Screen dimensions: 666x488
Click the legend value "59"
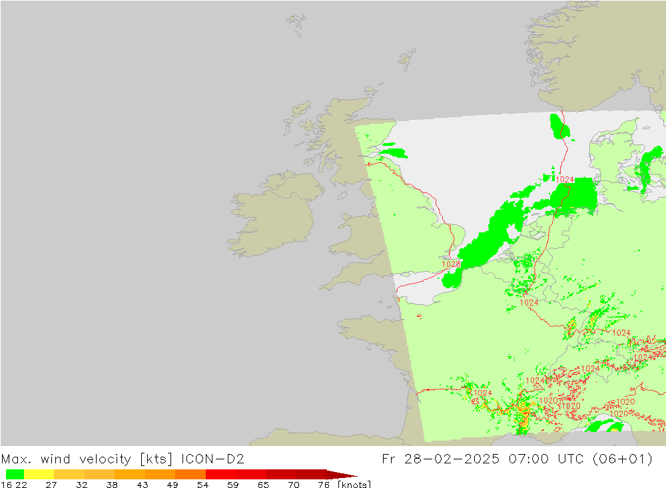point(232,485)
